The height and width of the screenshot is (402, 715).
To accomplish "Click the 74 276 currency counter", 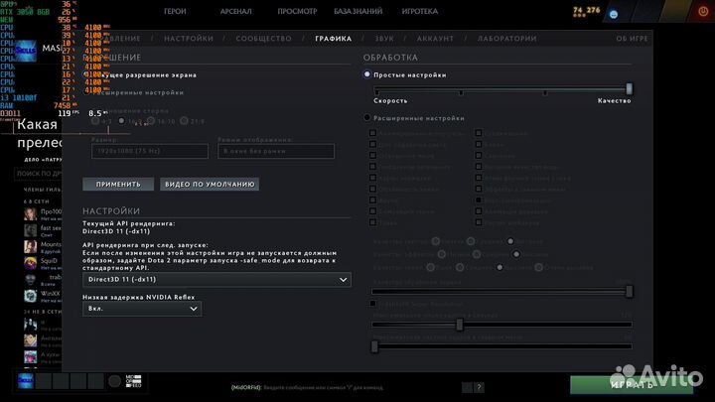I will [587, 10].
